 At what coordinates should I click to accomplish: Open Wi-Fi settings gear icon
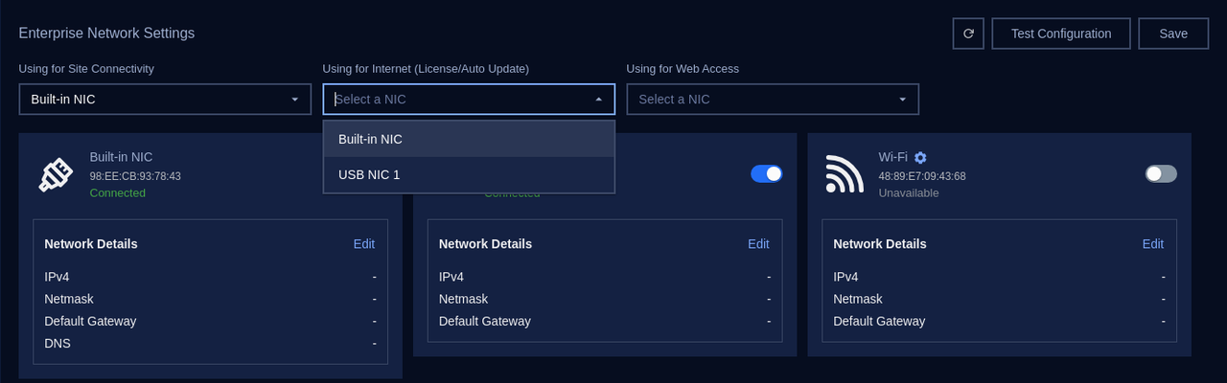tap(920, 157)
